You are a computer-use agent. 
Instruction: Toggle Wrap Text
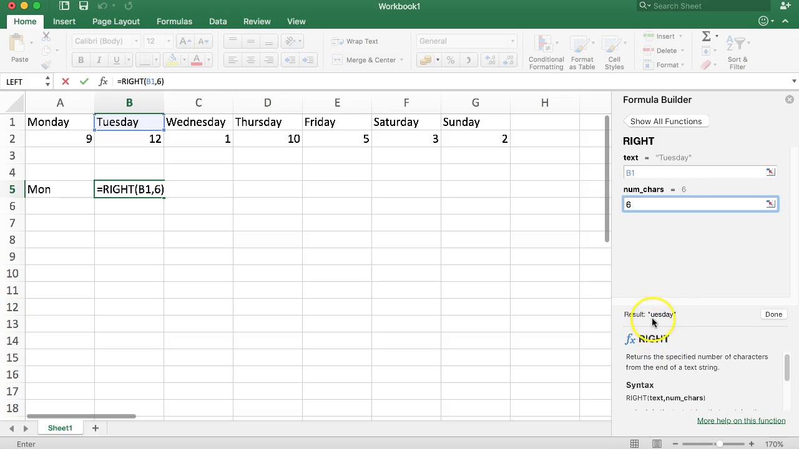pyautogui.click(x=355, y=41)
